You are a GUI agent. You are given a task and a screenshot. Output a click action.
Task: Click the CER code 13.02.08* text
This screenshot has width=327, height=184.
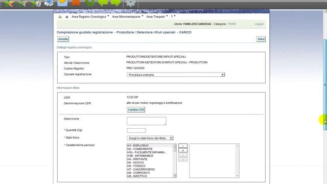132,97
